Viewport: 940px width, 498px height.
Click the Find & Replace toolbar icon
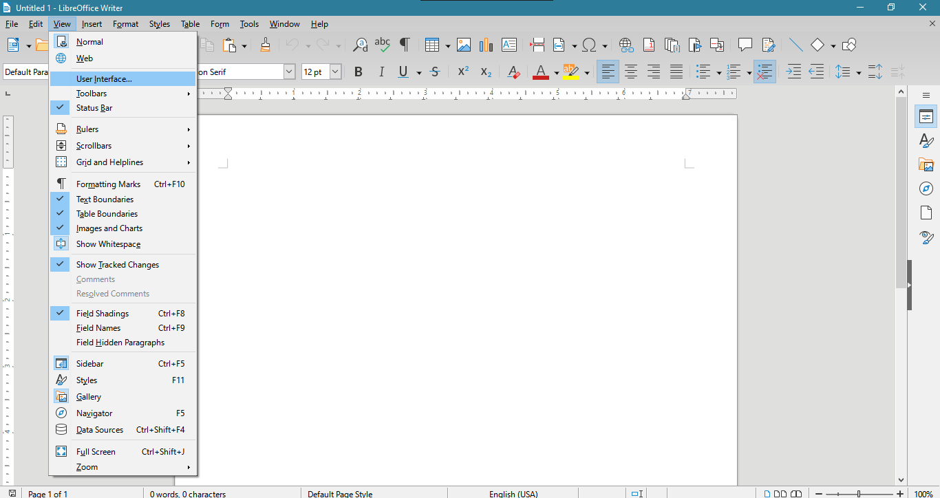360,45
